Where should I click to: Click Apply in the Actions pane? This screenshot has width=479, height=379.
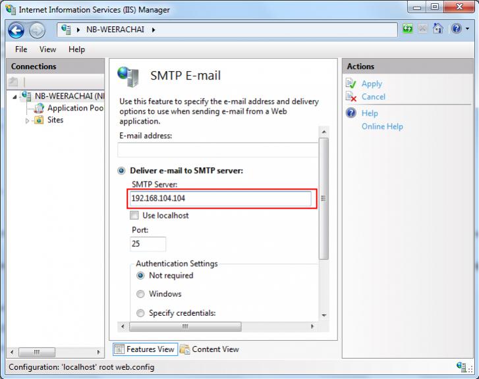point(372,84)
